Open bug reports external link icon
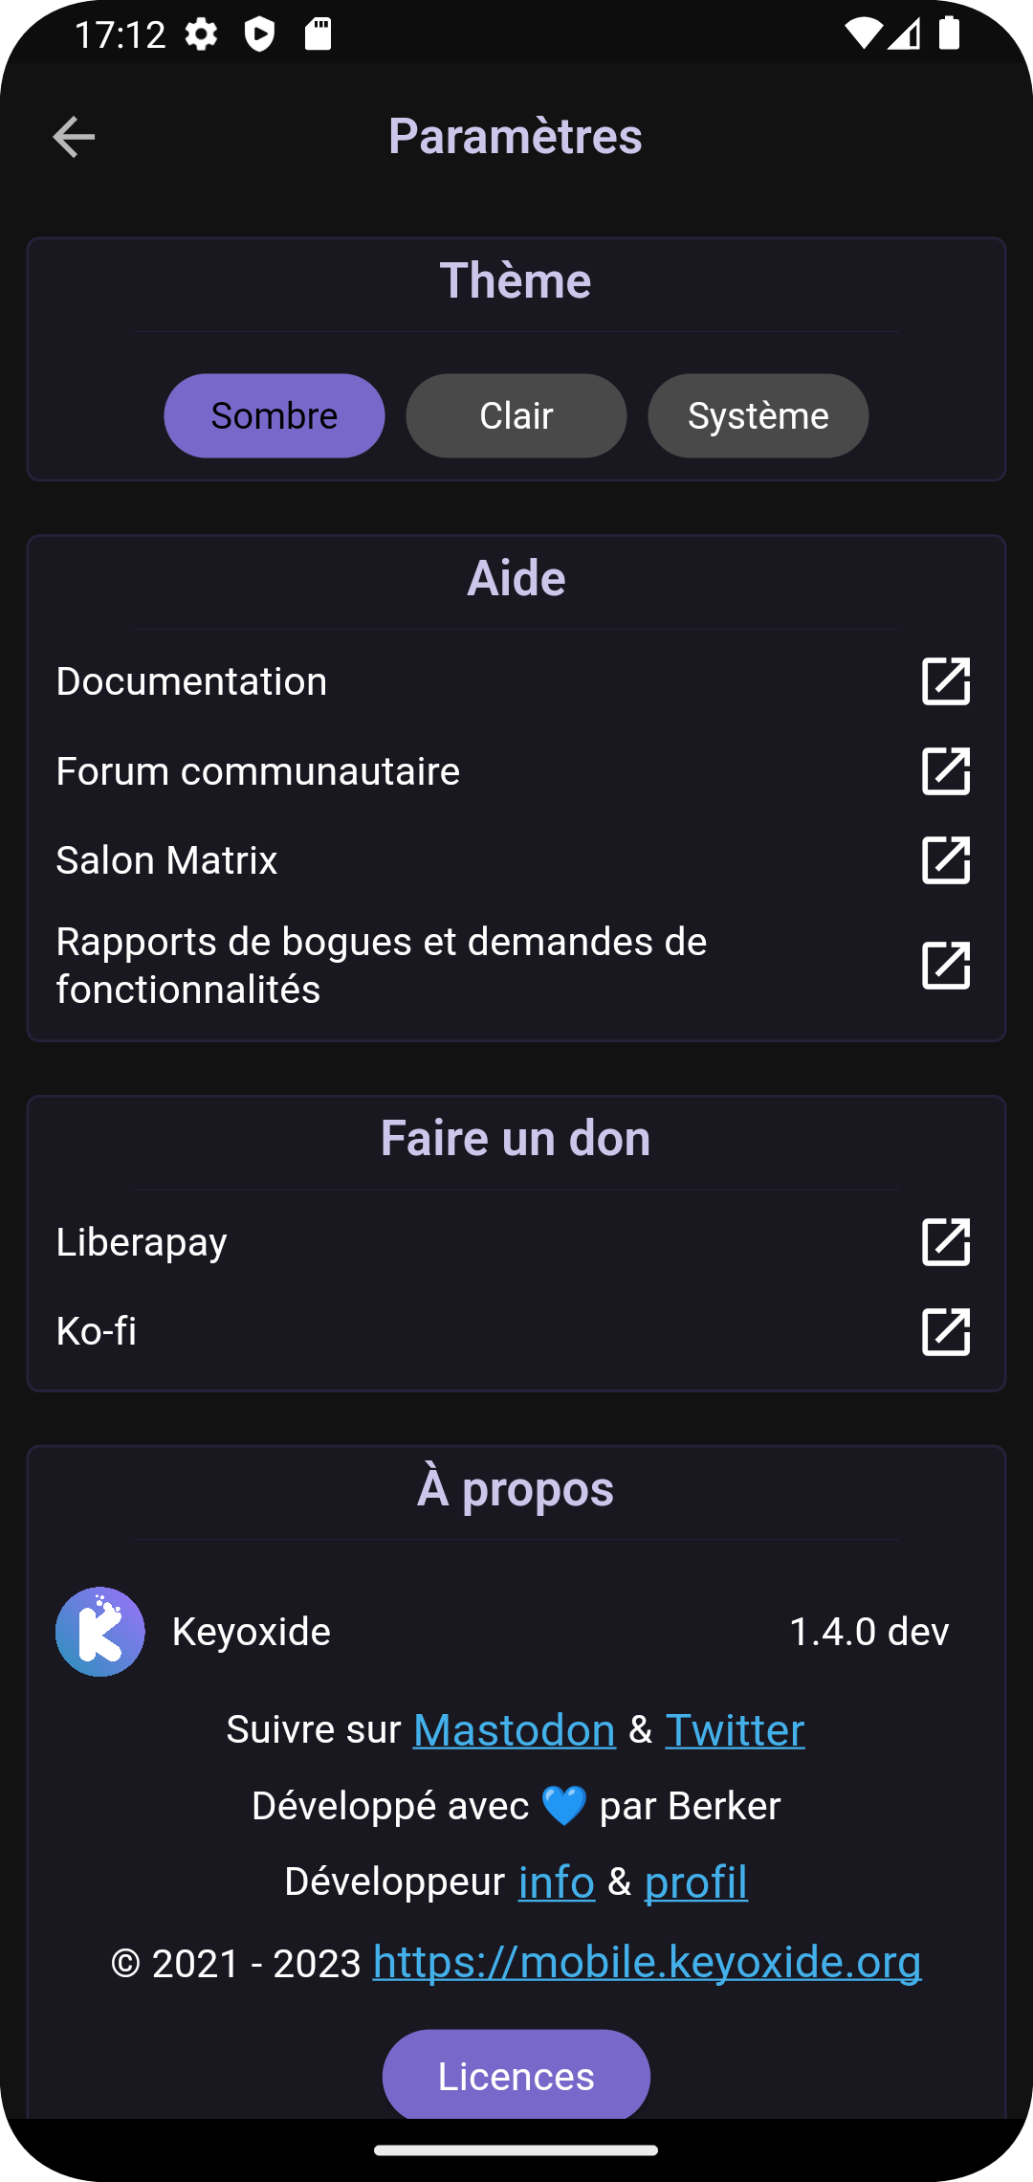This screenshot has width=1033, height=2182. [x=945, y=966]
